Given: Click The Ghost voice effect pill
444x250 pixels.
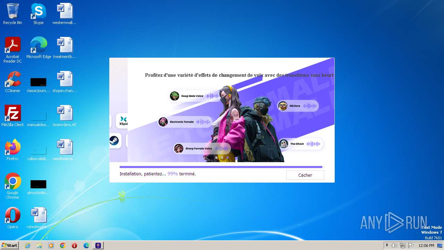Looking at the screenshot, I should [x=300, y=144].
